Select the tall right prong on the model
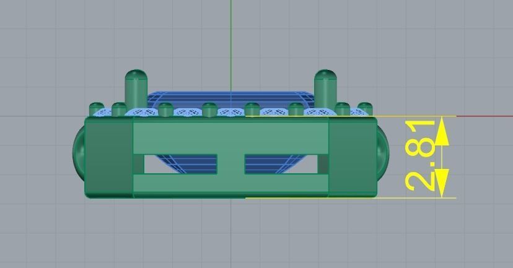Screen dimensions: 513x268 pyautogui.click(x=325, y=89)
